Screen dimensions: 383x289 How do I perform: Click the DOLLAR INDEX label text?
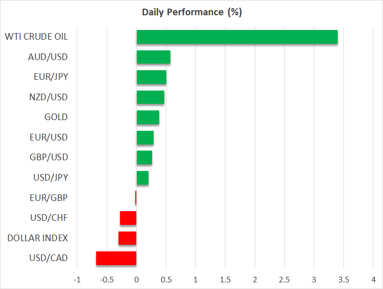click(x=37, y=238)
